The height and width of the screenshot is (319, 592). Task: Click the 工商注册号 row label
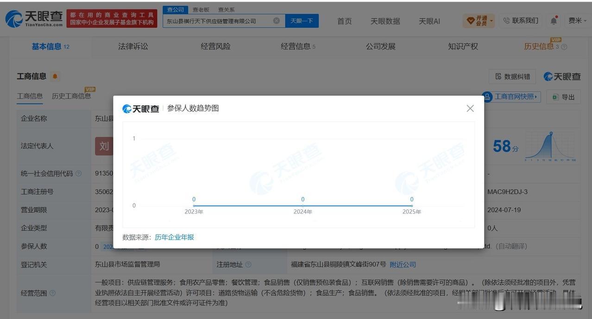point(37,191)
